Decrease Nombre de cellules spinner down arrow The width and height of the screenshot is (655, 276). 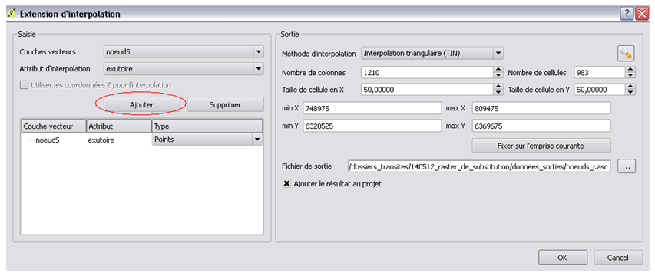(x=630, y=75)
